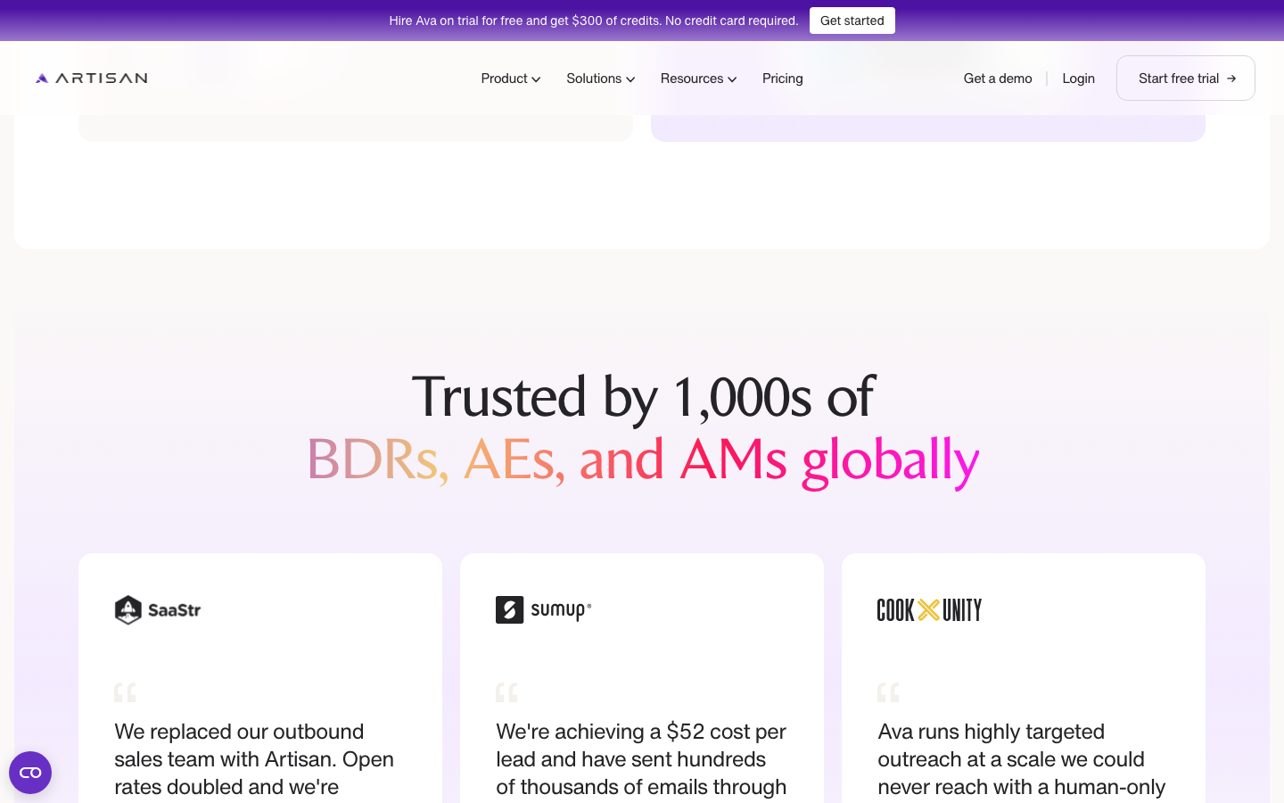The width and height of the screenshot is (1284, 803).
Task: Click the SaaStr logo on the testimonial card
Action: click(158, 610)
